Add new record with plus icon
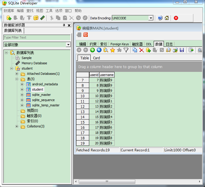Screen dimensions: 205x187 148,50
